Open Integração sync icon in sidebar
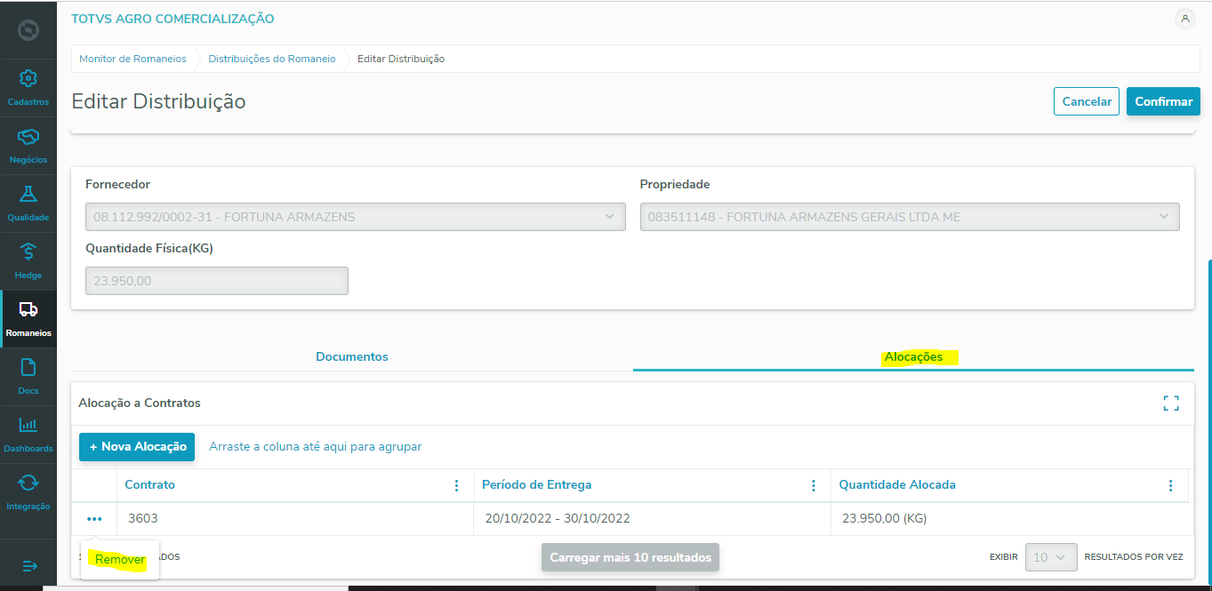 point(28,483)
